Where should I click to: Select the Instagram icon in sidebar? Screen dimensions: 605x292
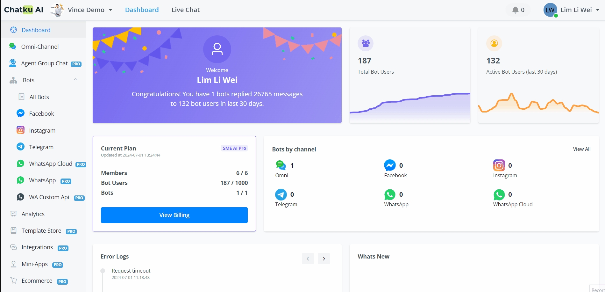tap(21, 130)
